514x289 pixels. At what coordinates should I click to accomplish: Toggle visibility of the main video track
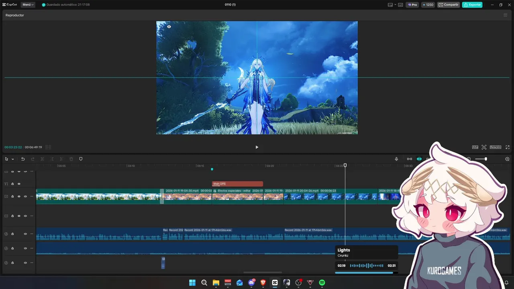tap(19, 196)
